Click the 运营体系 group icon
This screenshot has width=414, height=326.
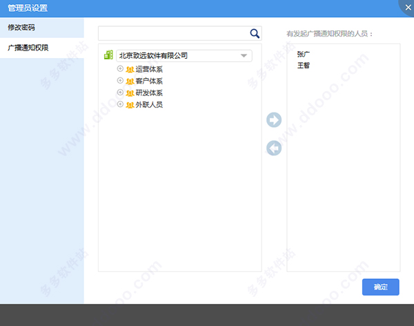[130, 70]
